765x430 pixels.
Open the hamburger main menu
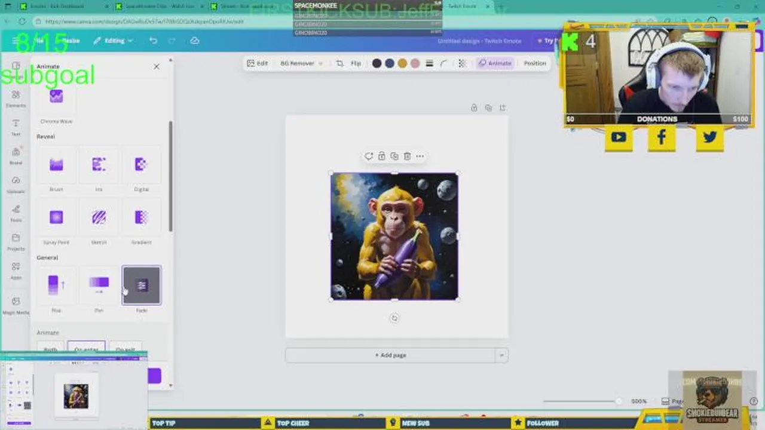click(x=15, y=41)
